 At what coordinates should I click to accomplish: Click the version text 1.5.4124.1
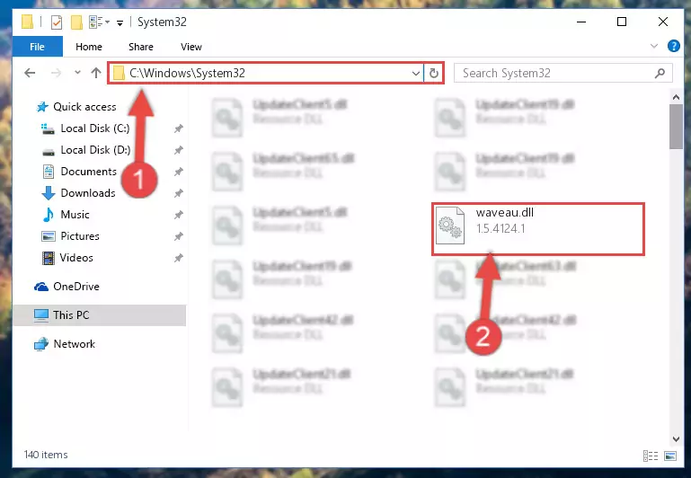(x=501, y=228)
